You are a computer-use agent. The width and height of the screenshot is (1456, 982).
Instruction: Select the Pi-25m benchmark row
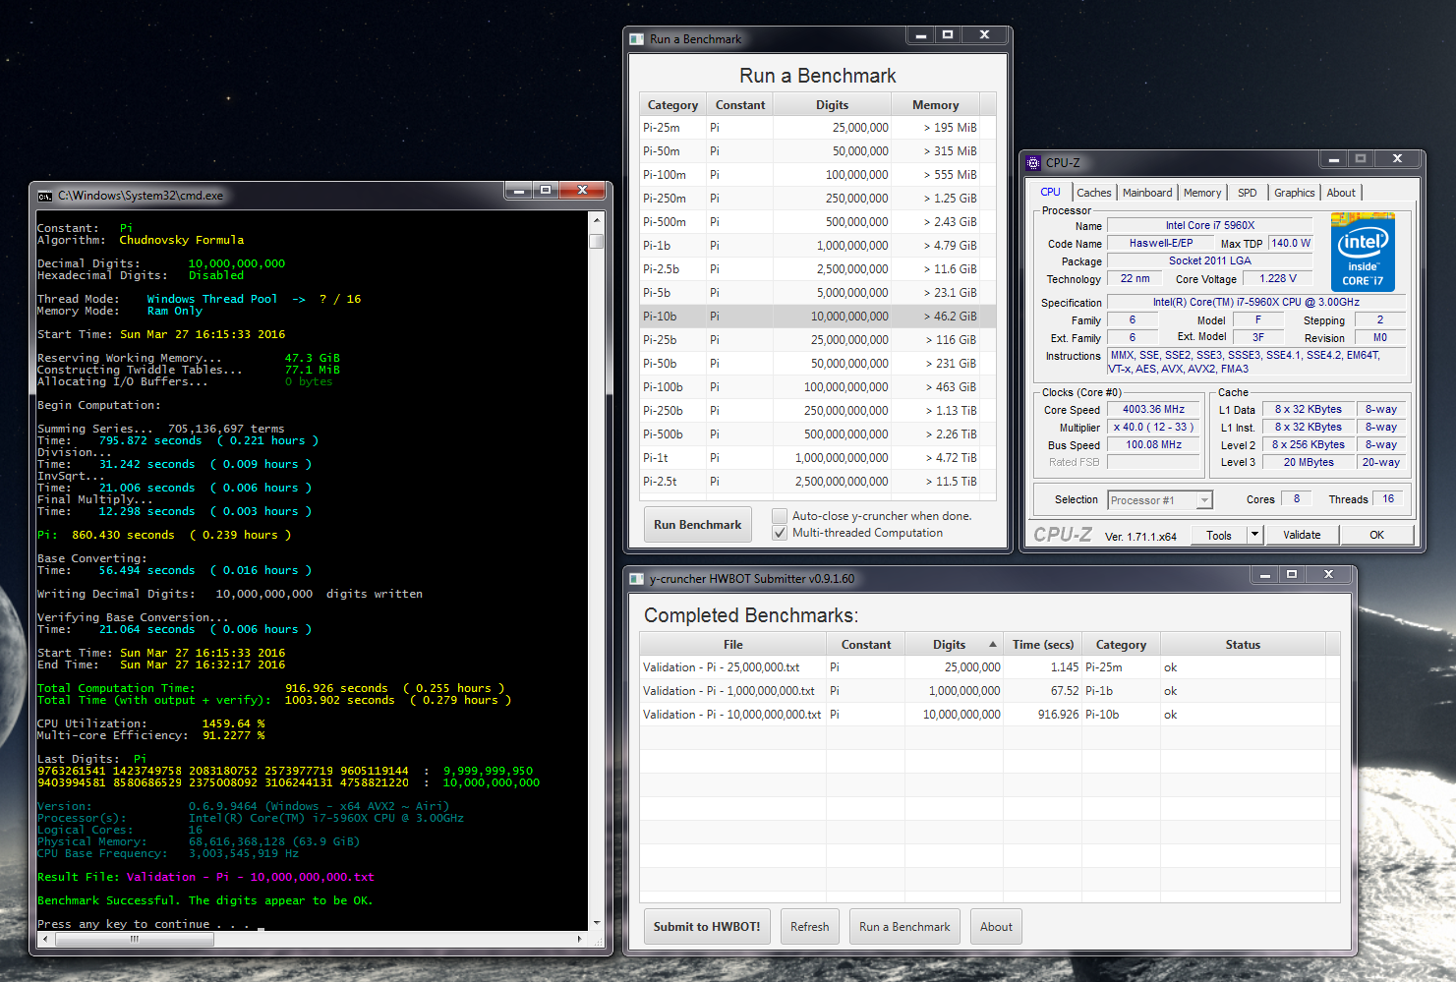coord(817,128)
